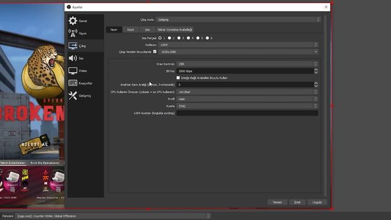This screenshot has width=391, height=220.
Task: Select Ses Parçası track 4
Action: [188, 38]
